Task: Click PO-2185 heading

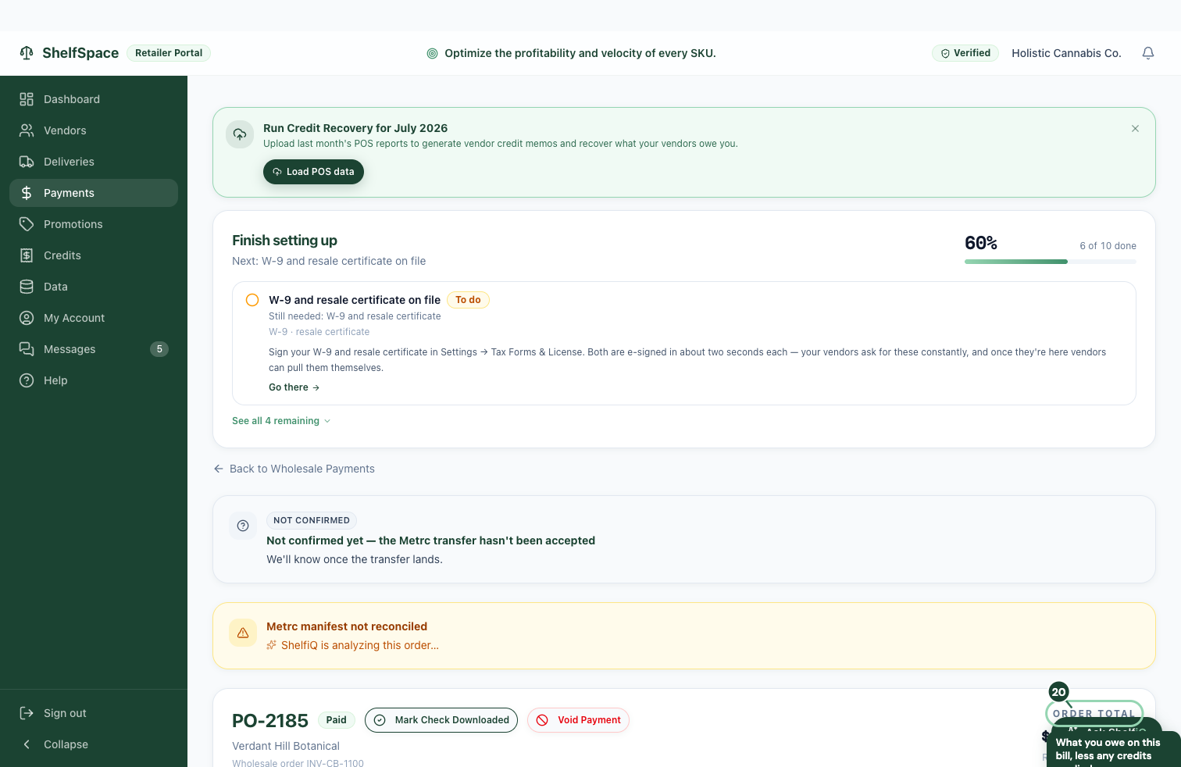Action: [x=270, y=720]
